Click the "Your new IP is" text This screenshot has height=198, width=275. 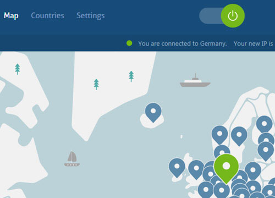point(253,43)
